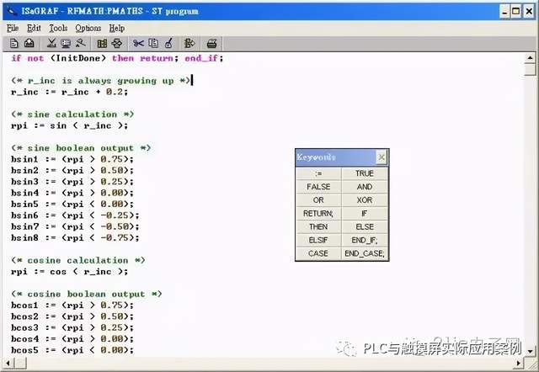Insert the END_CASE; keyword
This screenshot has width=539, height=372.
pyautogui.click(x=365, y=253)
